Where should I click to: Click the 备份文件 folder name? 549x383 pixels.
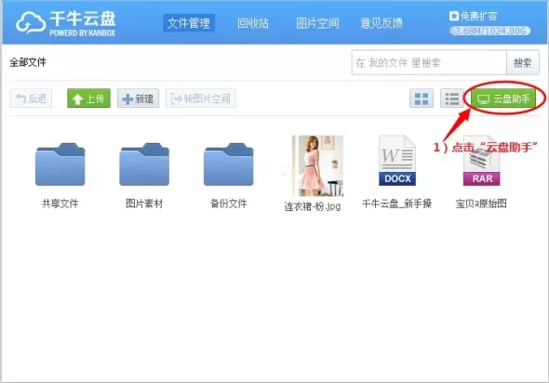(x=229, y=204)
